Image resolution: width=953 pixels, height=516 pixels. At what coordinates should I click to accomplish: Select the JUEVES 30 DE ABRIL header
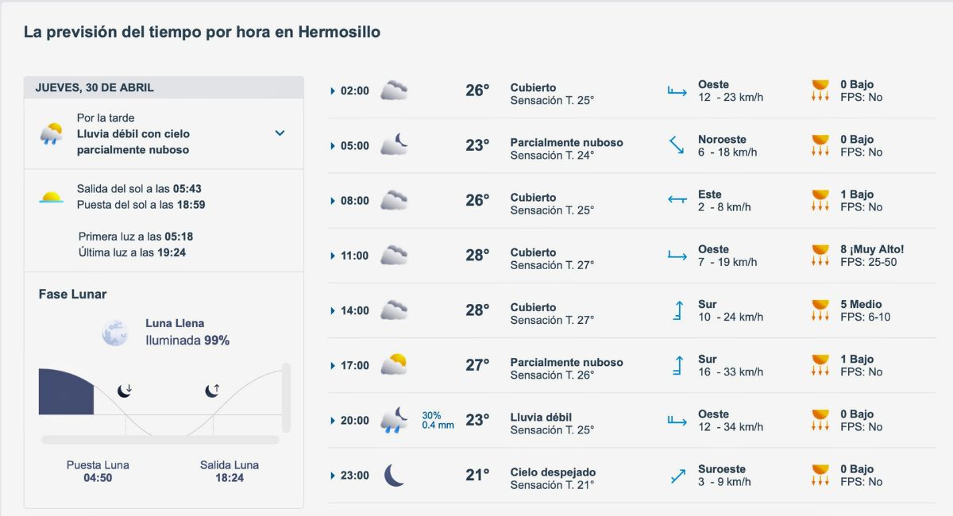pos(88,87)
